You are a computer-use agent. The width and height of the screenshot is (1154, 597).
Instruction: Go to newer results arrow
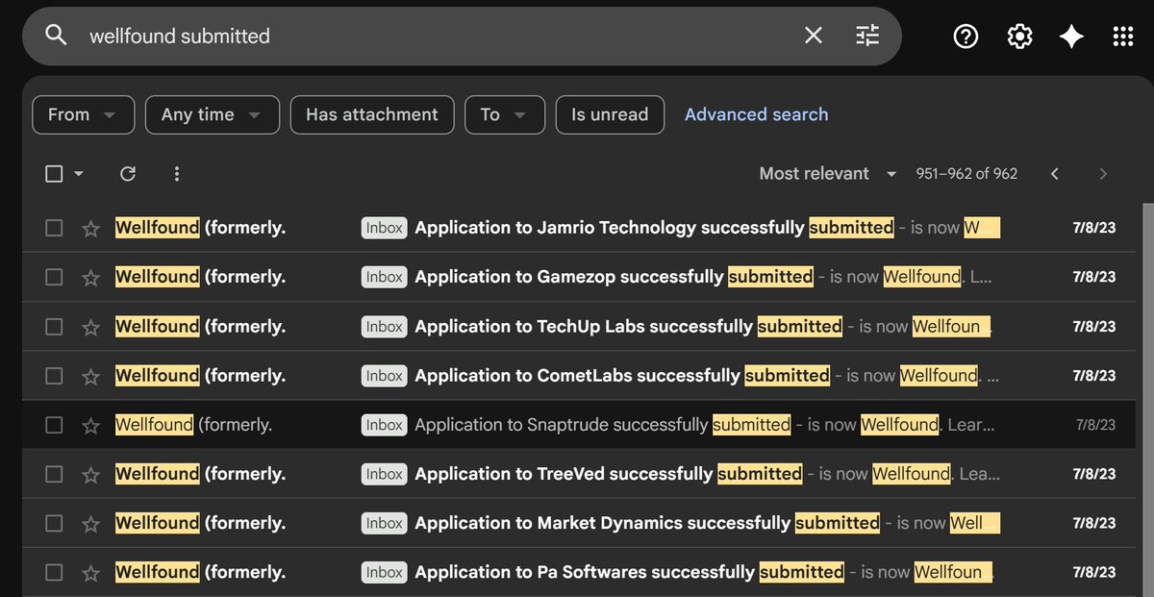coord(1055,174)
